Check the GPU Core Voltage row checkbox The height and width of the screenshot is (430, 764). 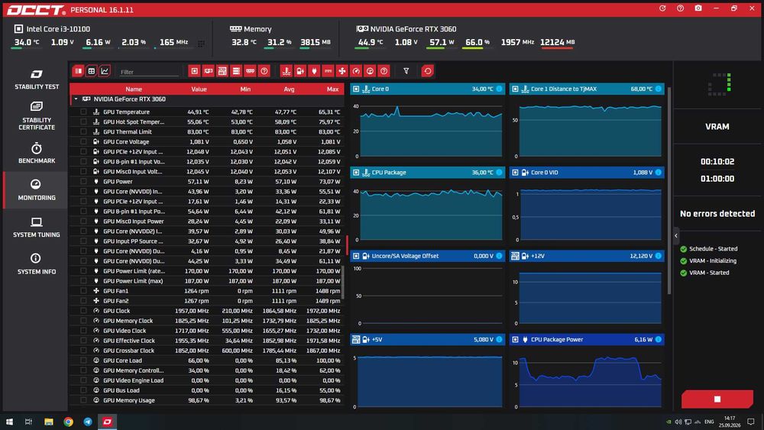[83, 142]
